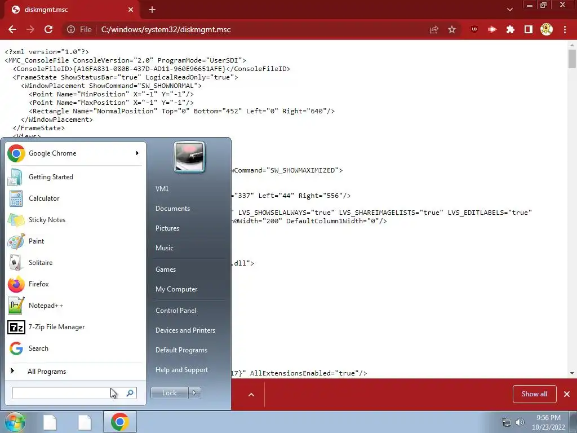Viewport: 577px width, 433px height.
Task: Click scrollbar down arrow
Action: [572, 373]
